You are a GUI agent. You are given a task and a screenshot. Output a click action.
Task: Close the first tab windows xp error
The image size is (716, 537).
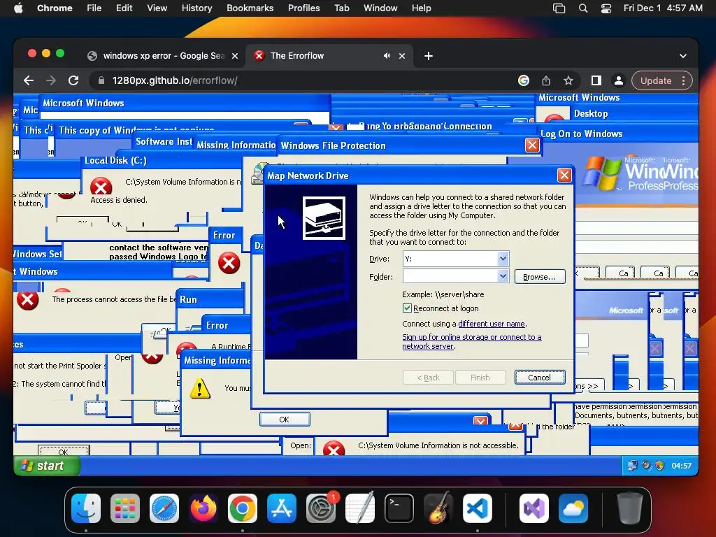pos(235,56)
